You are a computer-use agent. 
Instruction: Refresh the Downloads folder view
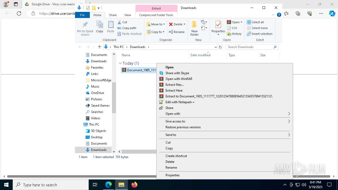[x=220, y=47]
